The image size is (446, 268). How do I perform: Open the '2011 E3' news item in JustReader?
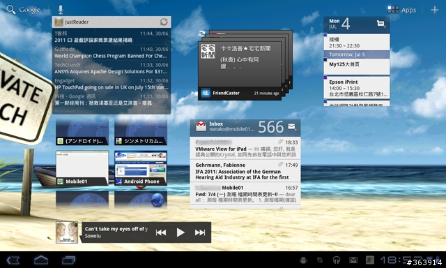[111, 37]
